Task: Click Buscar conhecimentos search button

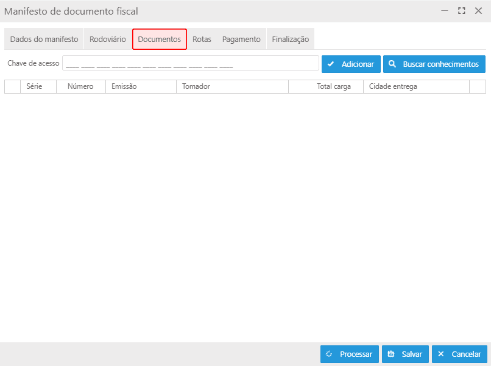Action: click(434, 64)
